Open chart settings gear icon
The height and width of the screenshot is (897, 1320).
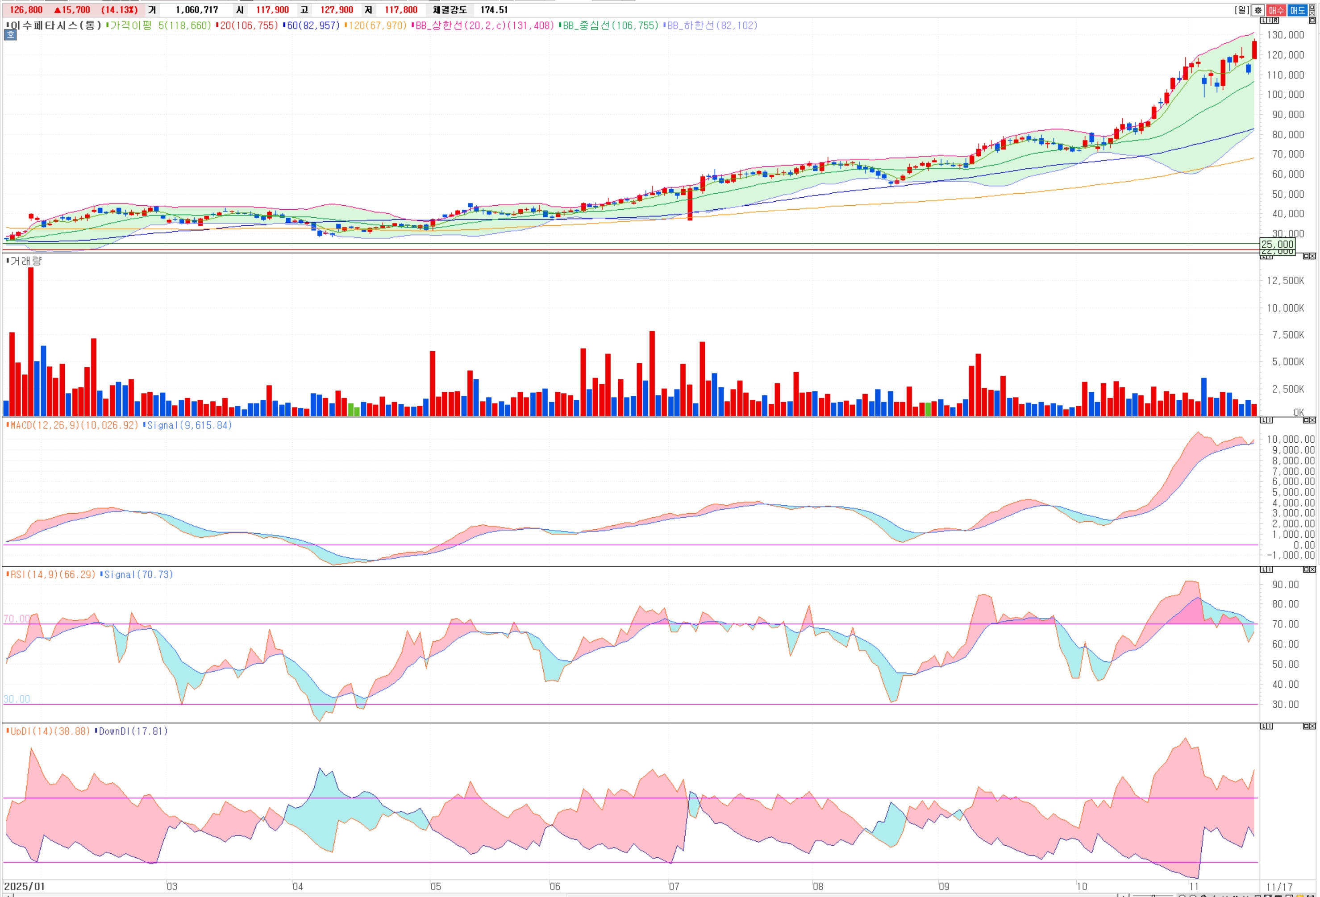1258,10
